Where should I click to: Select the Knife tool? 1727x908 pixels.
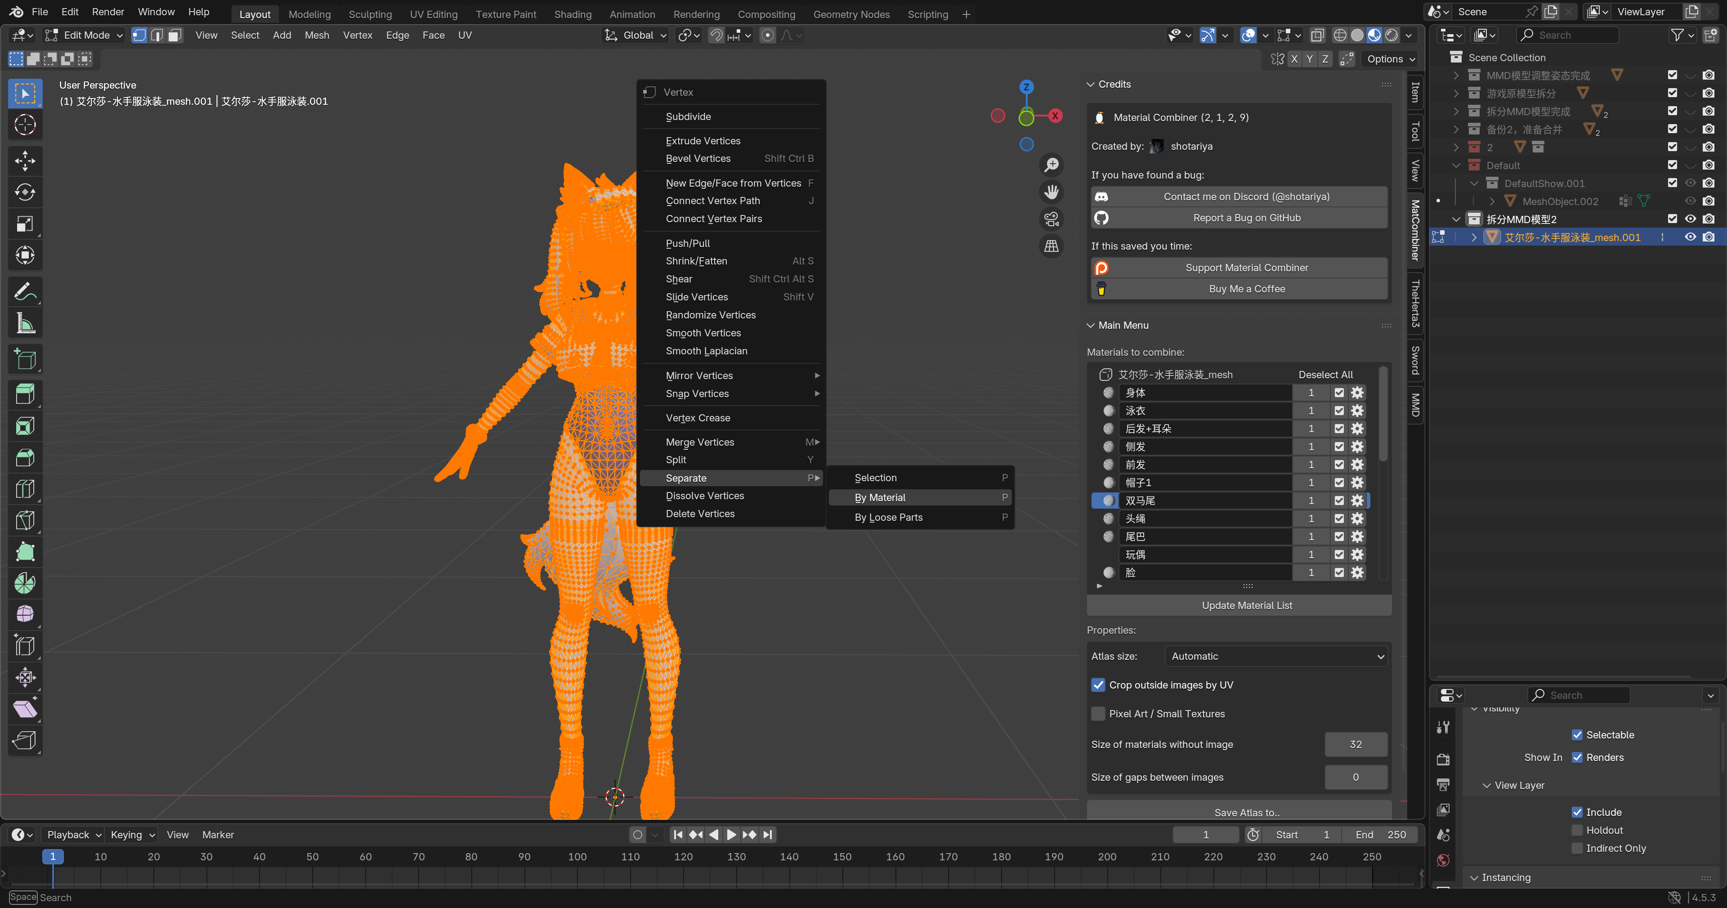pyautogui.click(x=25, y=520)
